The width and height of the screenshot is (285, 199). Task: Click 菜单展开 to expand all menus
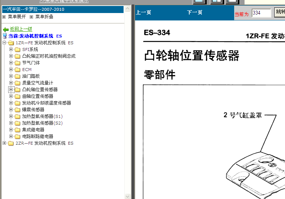[x=17, y=17]
